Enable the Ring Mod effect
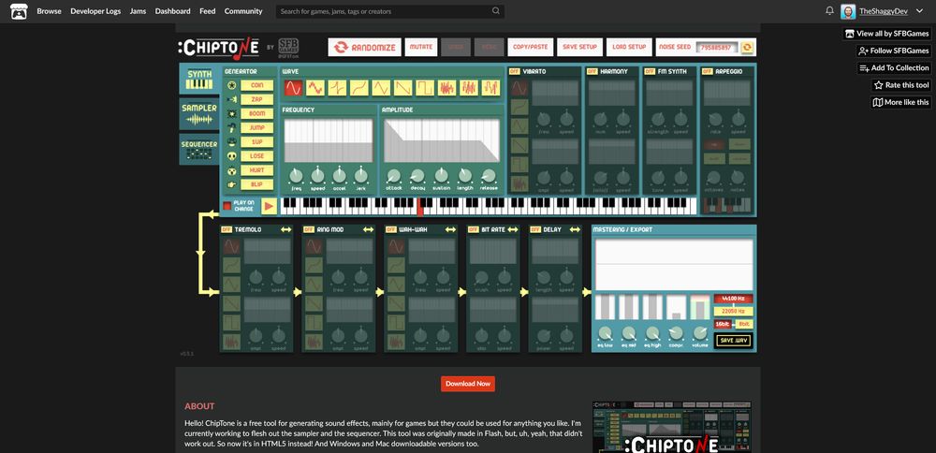Screen dimensions: 936x453 (x=309, y=229)
